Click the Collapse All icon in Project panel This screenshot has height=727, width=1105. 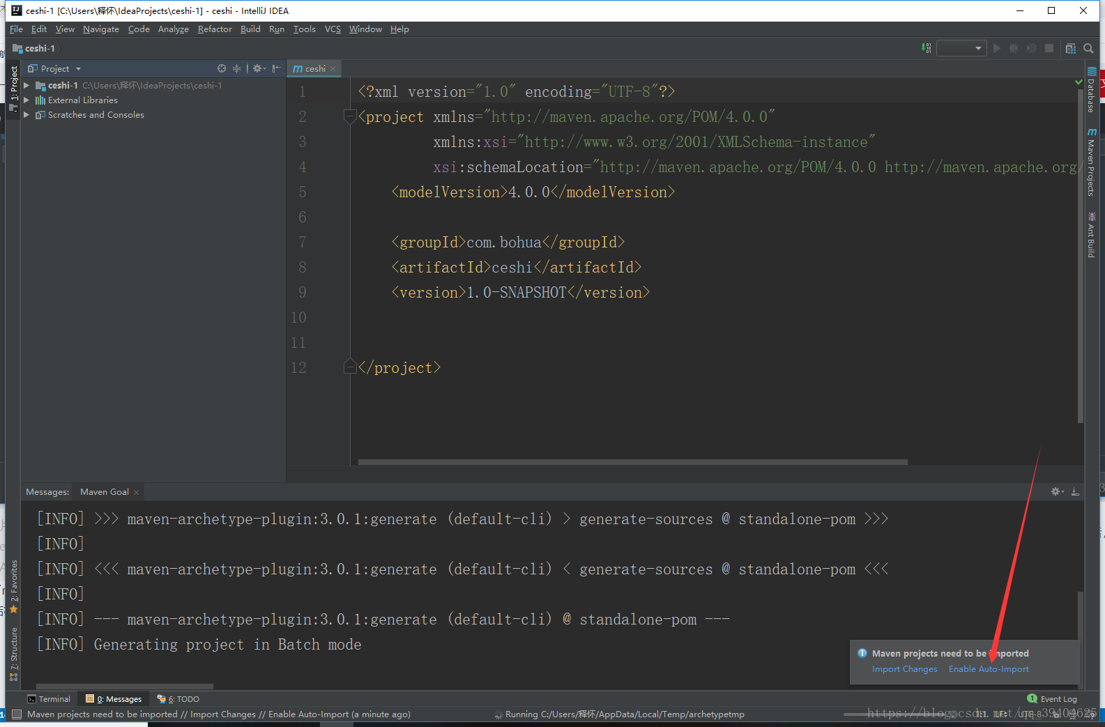(236, 68)
